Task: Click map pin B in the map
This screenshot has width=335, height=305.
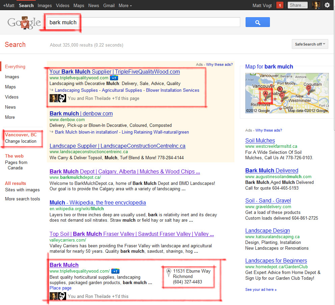Action: pyautogui.click(x=280, y=90)
